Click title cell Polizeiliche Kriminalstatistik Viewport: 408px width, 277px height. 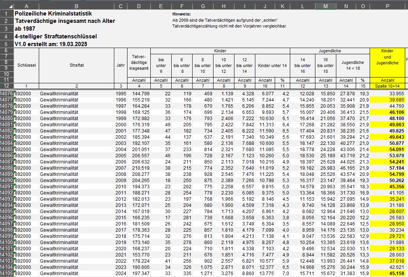tap(53, 14)
